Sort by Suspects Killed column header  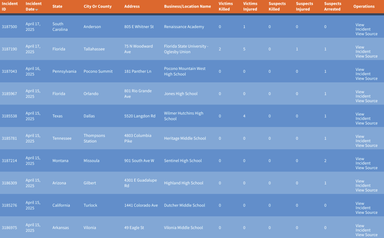(277, 6)
